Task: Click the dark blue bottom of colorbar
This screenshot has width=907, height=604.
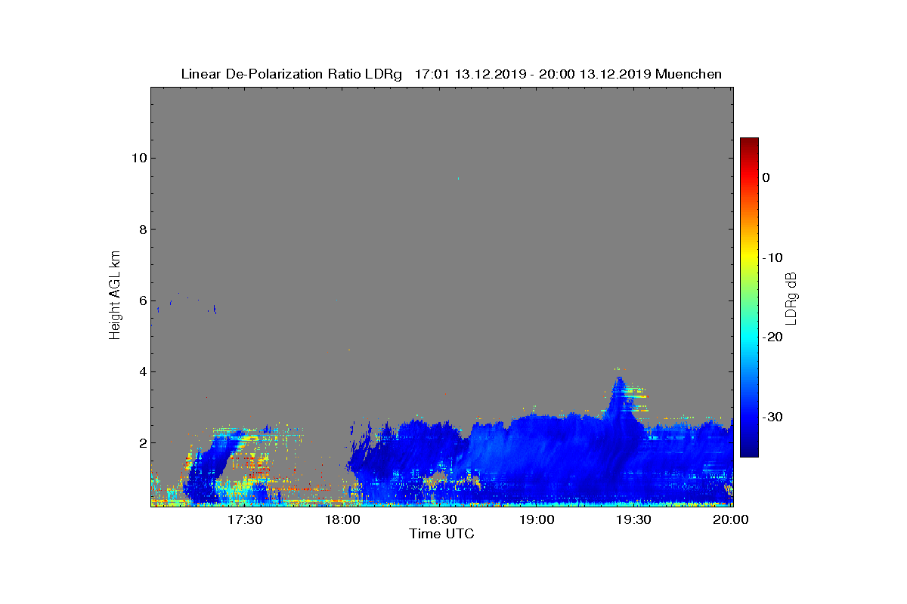Action: pyautogui.click(x=749, y=452)
